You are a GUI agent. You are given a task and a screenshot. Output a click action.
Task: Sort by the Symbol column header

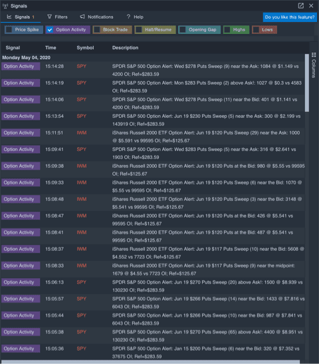(x=85, y=48)
